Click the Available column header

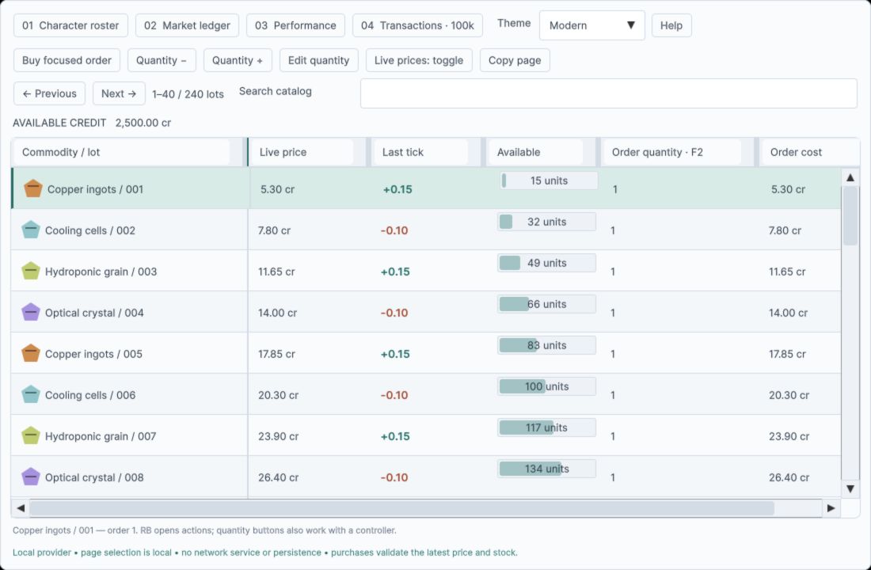click(x=536, y=152)
